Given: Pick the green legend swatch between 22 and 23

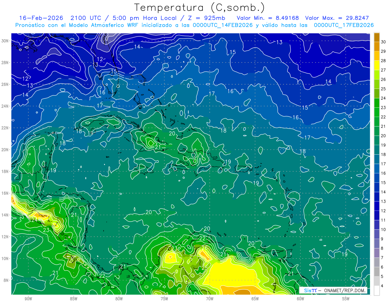Looking at the screenshot, I should [377, 112].
